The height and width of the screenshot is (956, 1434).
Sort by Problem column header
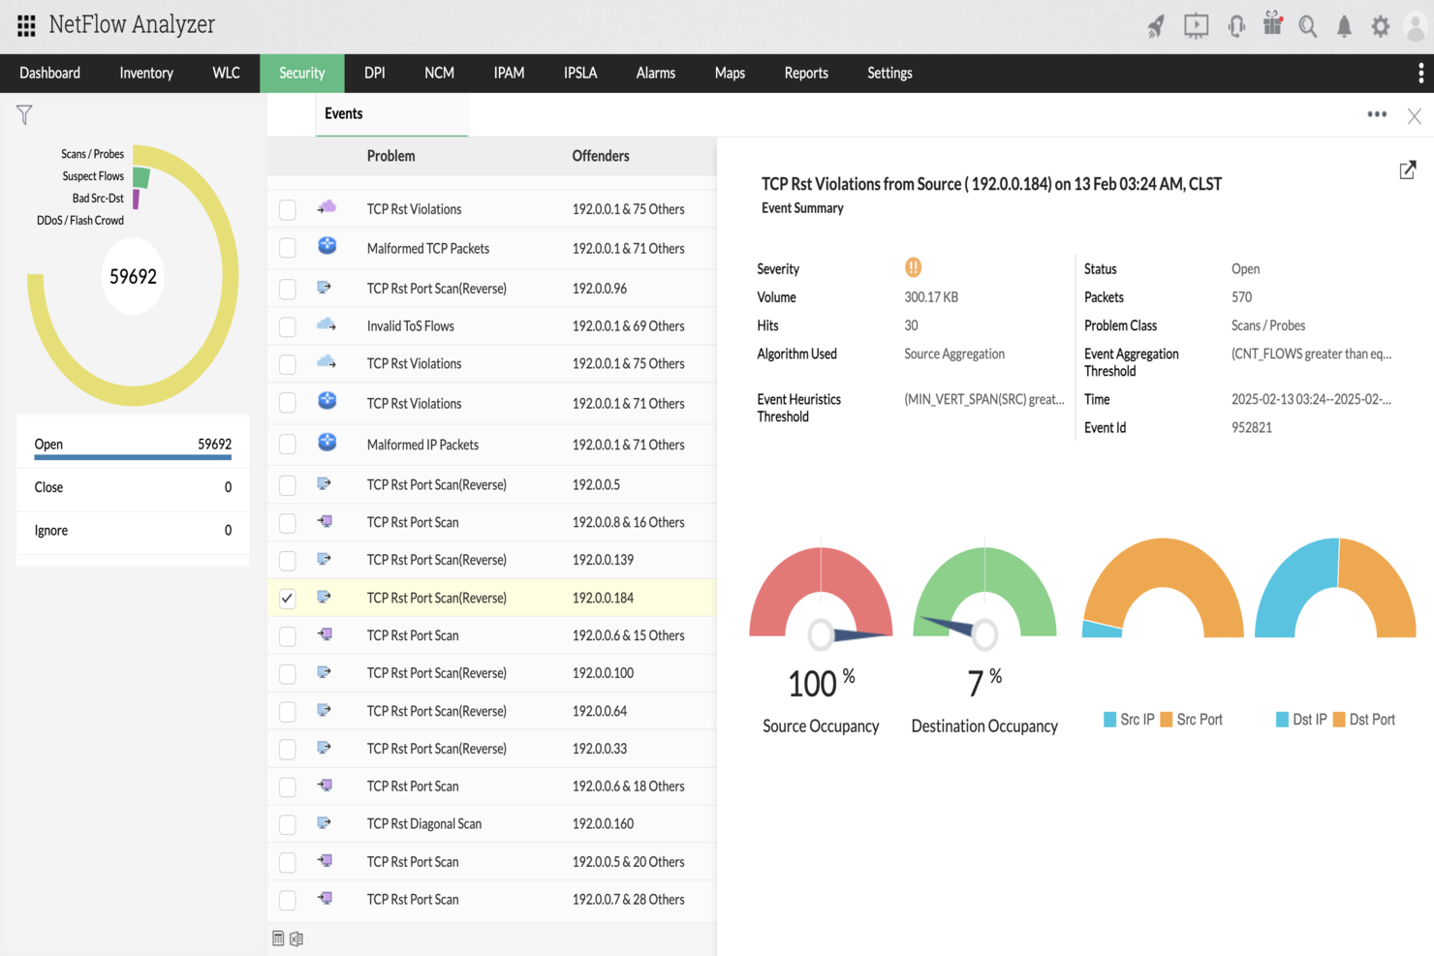pos(391,156)
